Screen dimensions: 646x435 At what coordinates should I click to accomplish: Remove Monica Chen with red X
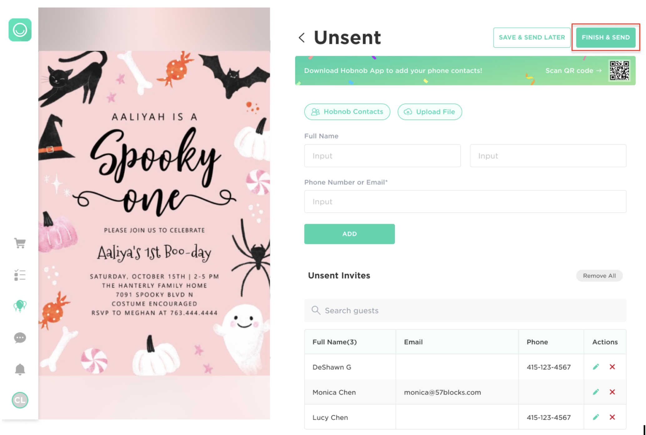click(x=612, y=392)
